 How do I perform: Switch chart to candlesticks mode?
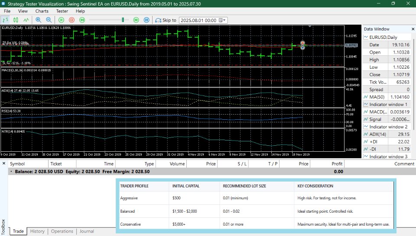[x=16, y=20]
